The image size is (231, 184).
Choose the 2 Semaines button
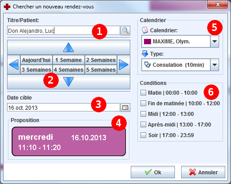point(101,60)
